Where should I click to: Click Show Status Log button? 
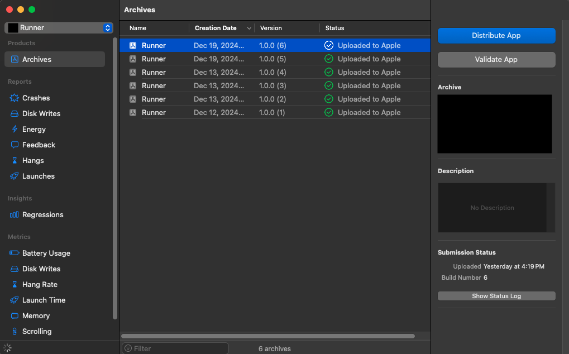(496, 296)
